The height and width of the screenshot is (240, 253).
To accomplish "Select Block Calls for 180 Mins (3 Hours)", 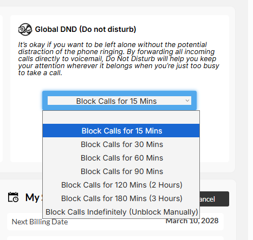I will 121,198.
